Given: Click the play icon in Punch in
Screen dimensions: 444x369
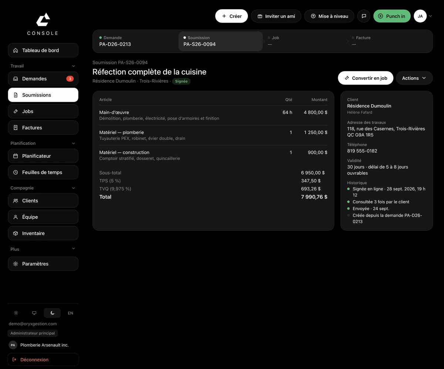Looking at the screenshot, I should click(380, 16).
